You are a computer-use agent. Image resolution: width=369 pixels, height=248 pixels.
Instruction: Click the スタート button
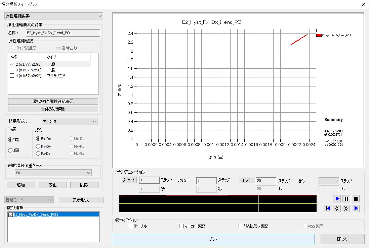[129, 180]
